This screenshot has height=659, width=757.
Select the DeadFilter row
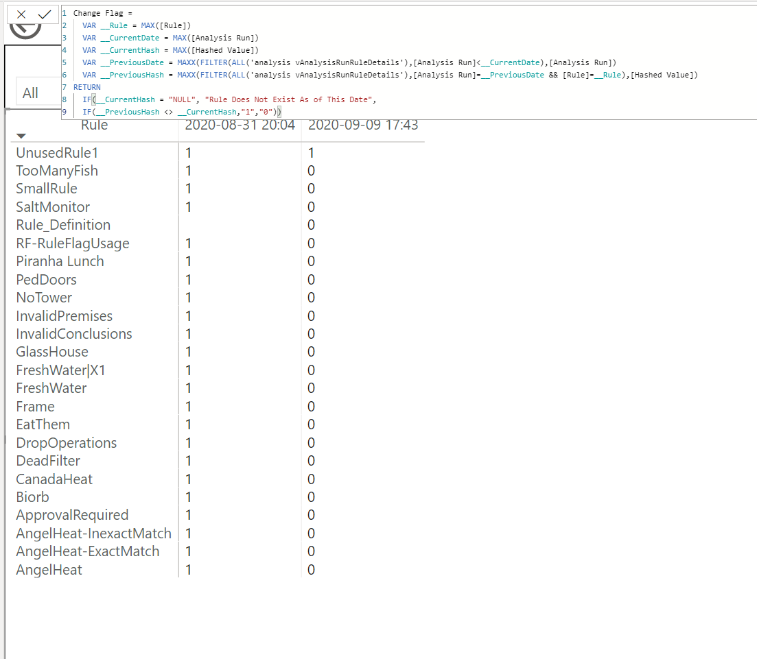pyautogui.click(x=218, y=461)
